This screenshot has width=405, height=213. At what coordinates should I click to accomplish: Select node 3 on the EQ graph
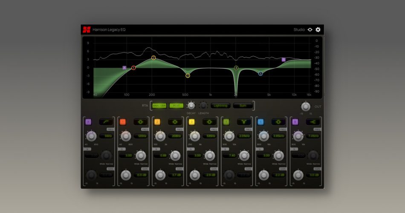(188, 76)
